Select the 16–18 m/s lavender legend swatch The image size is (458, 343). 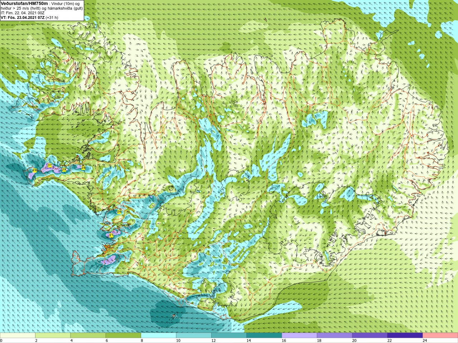299,335
